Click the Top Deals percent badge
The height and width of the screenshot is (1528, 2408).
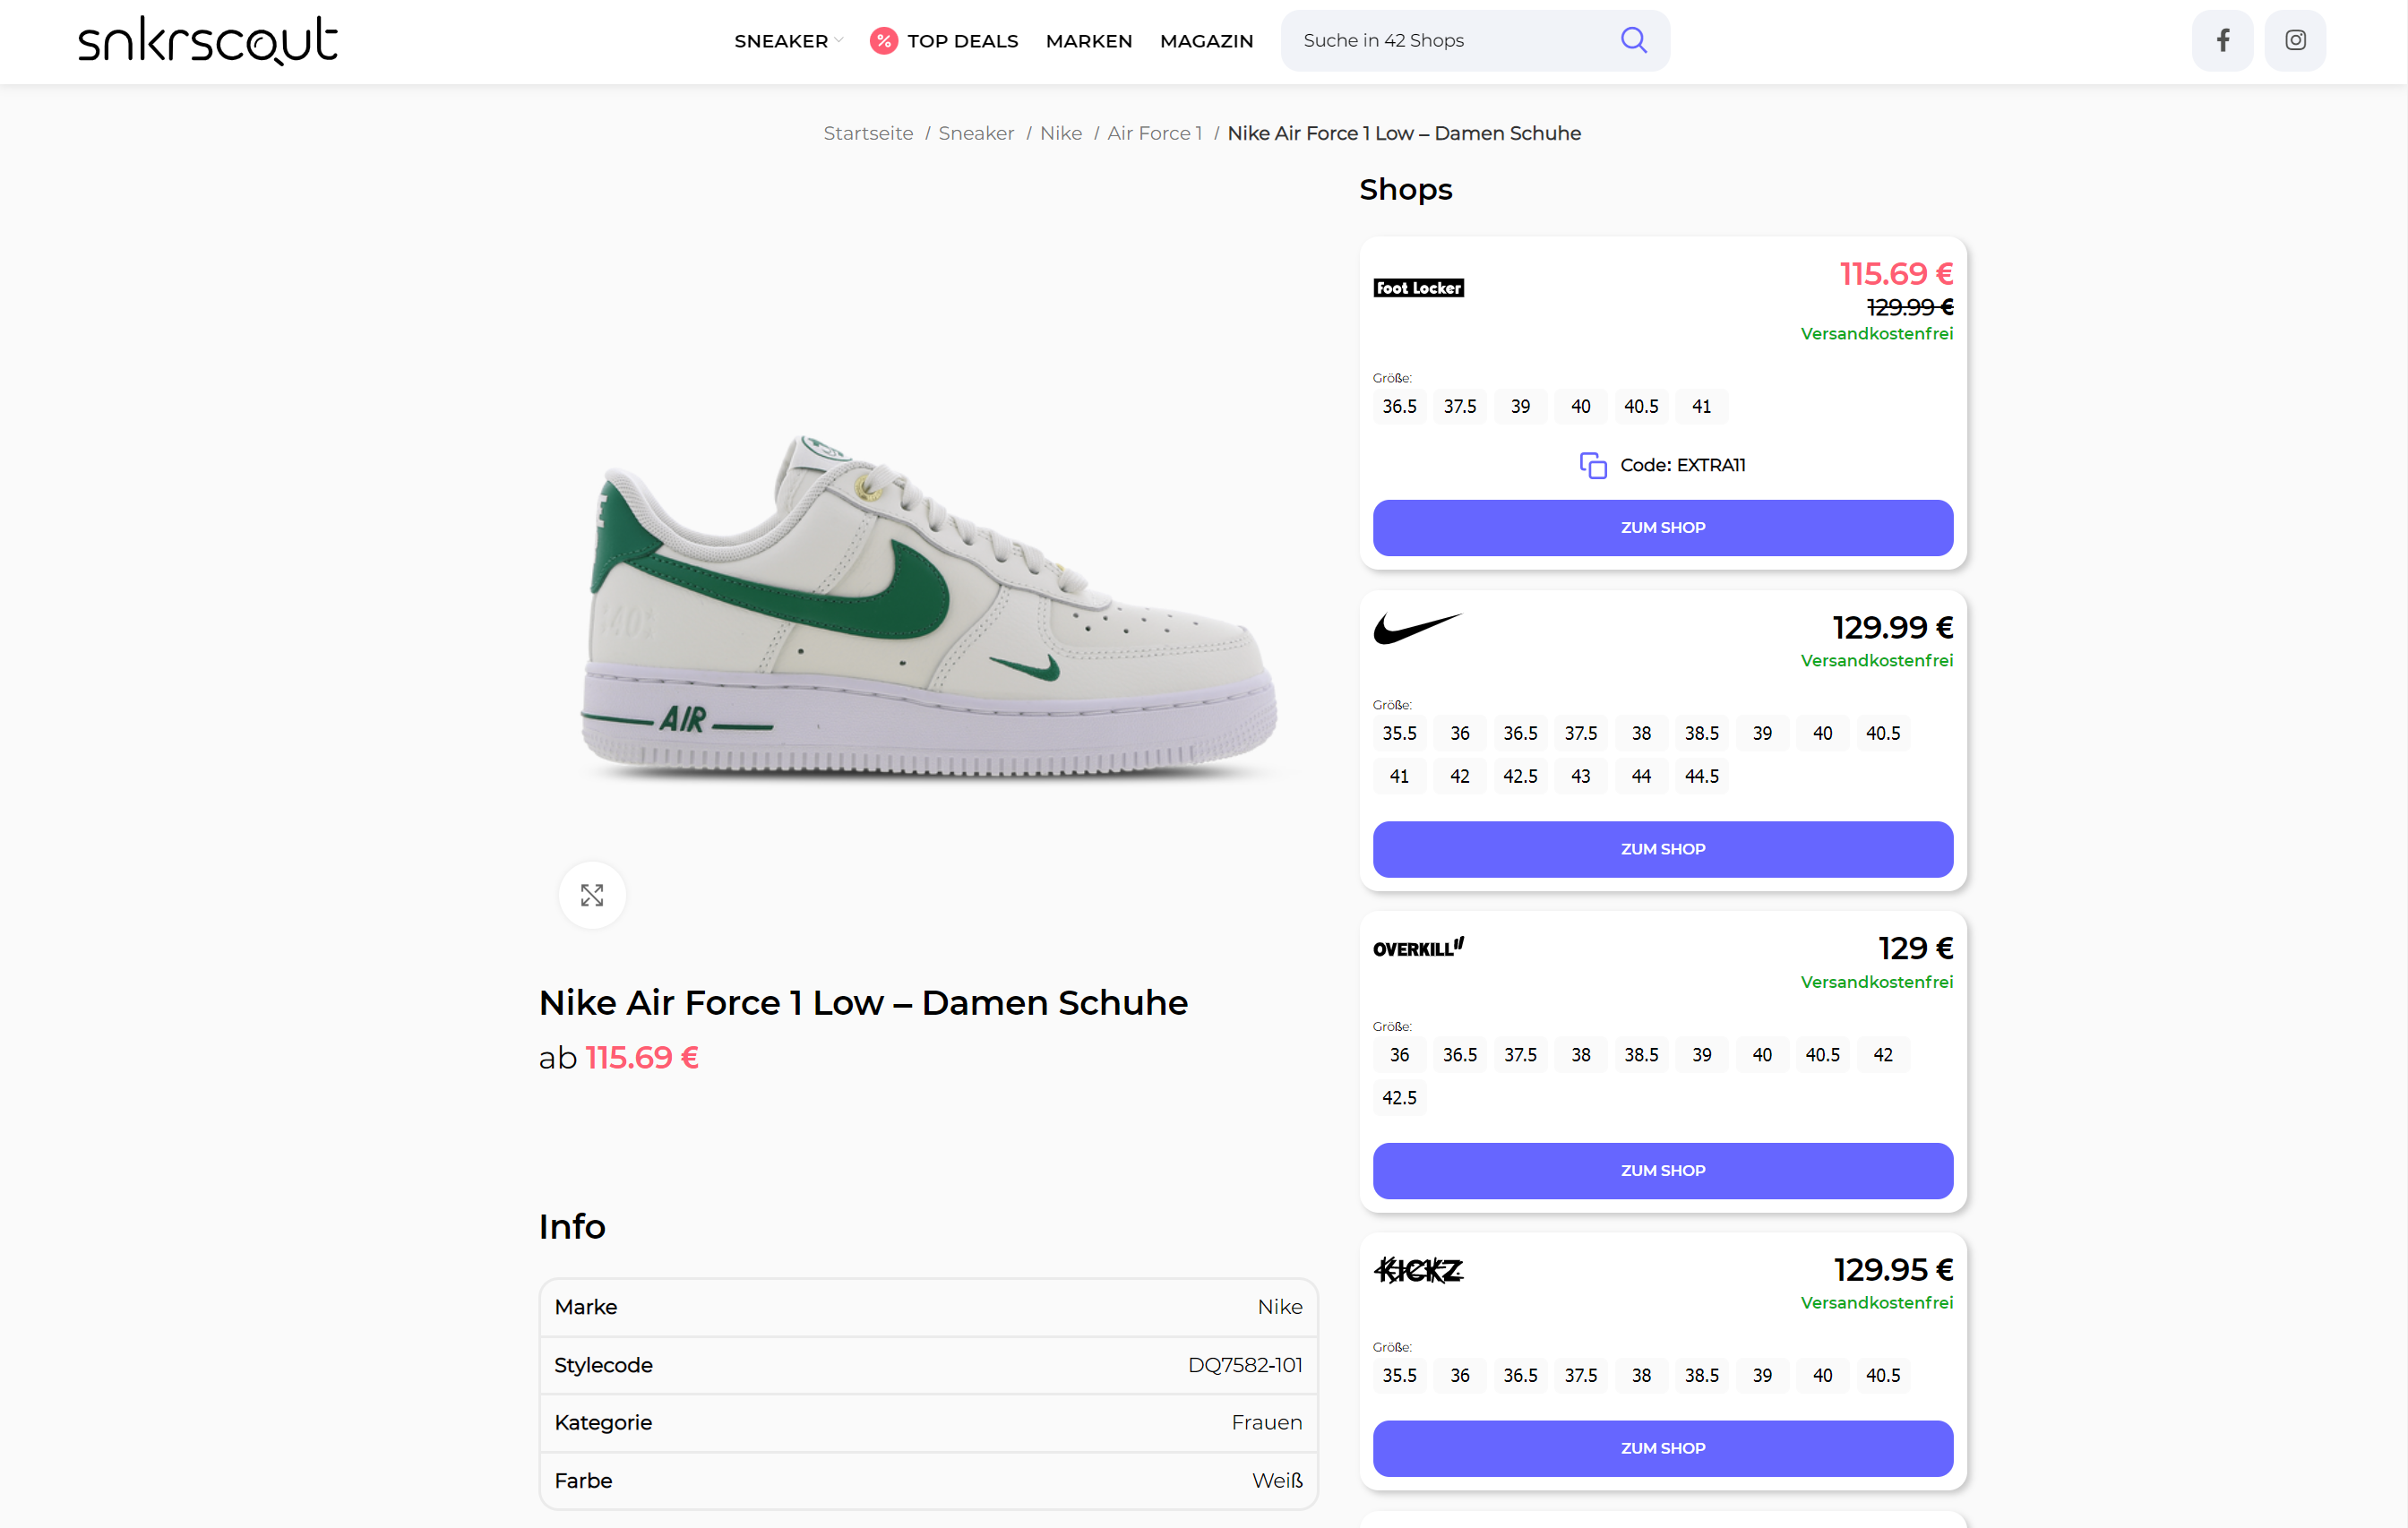883,41
